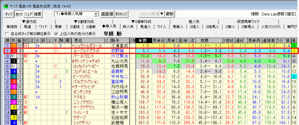Click the オッズ toolbar button

tap(9, 14)
